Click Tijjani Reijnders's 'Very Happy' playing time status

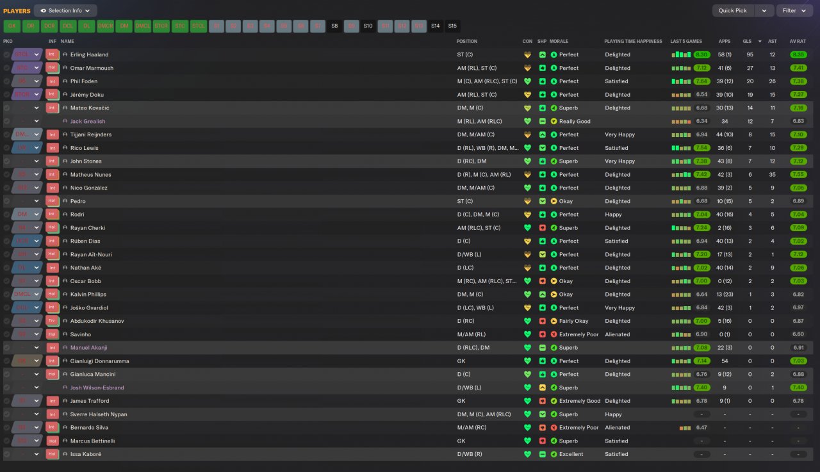tap(620, 134)
